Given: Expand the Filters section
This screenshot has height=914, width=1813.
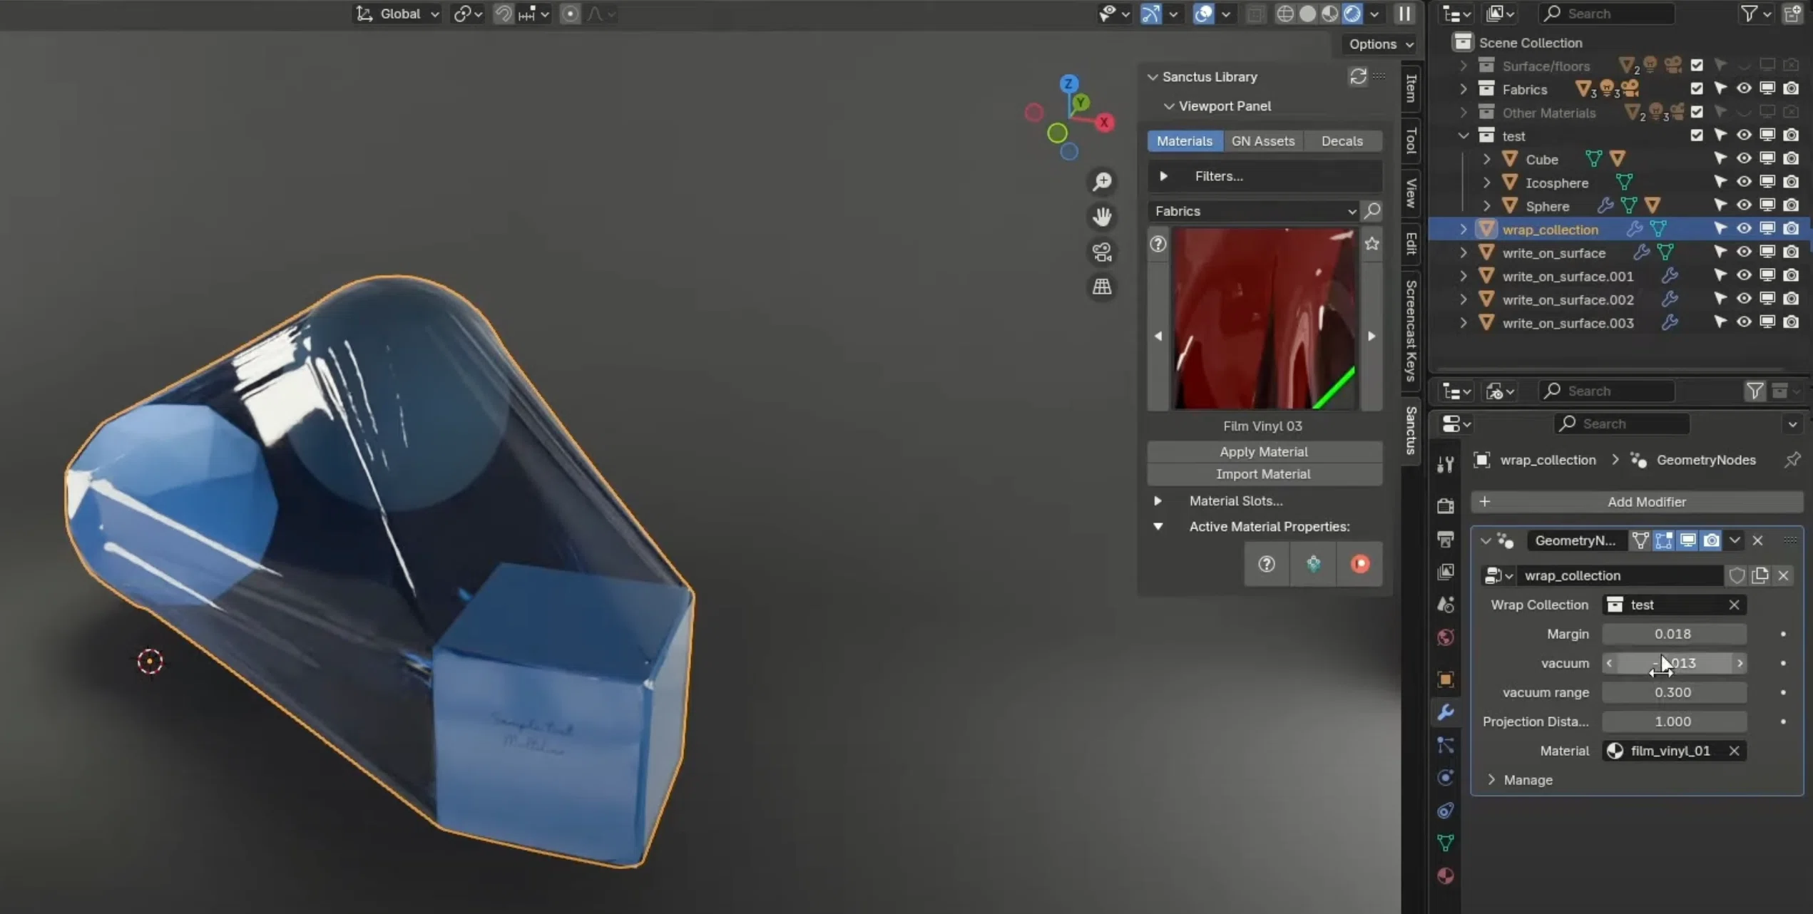Looking at the screenshot, I should (1264, 176).
